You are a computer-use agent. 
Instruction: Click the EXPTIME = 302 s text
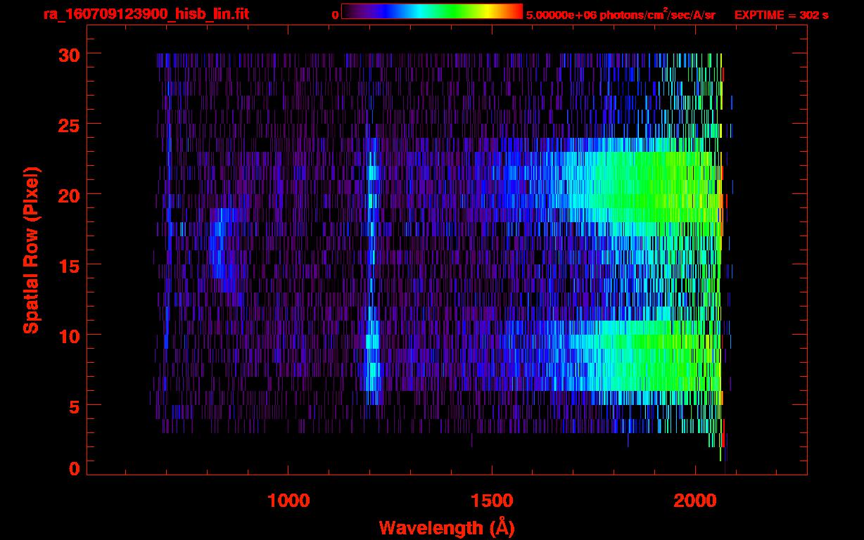[x=781, y=15]
